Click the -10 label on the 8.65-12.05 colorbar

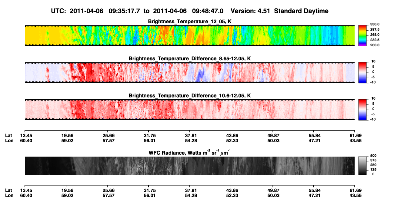(373, 82)
